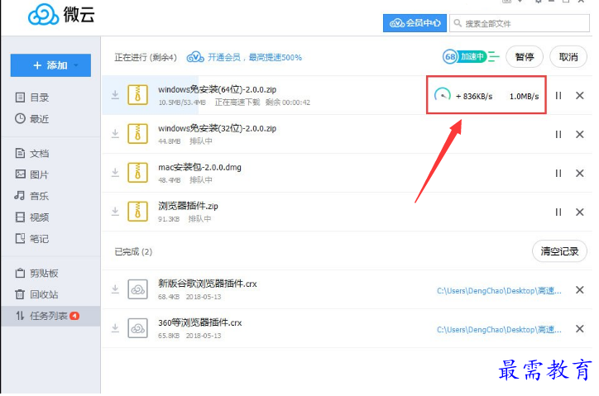The image size is (599, 396).
Task: Focus the 搜索全部文件 search field
Action: 520,23
